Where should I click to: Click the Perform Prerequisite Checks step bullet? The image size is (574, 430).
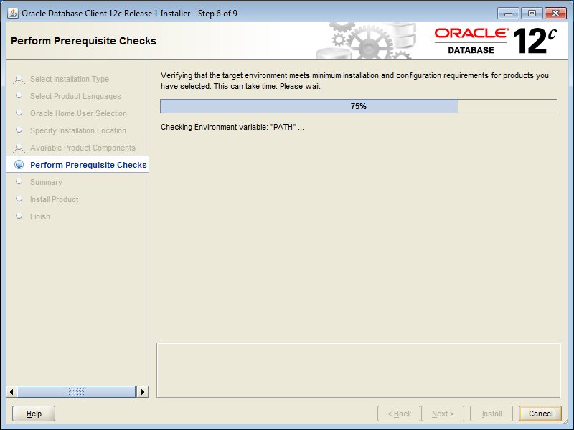(x=19, y=165)
